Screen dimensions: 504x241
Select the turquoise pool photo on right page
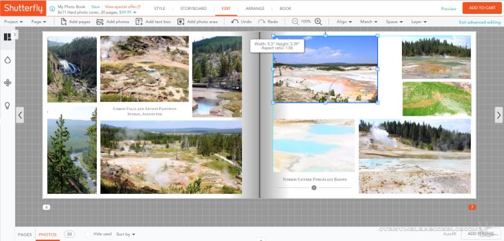[x=314, y=146]
